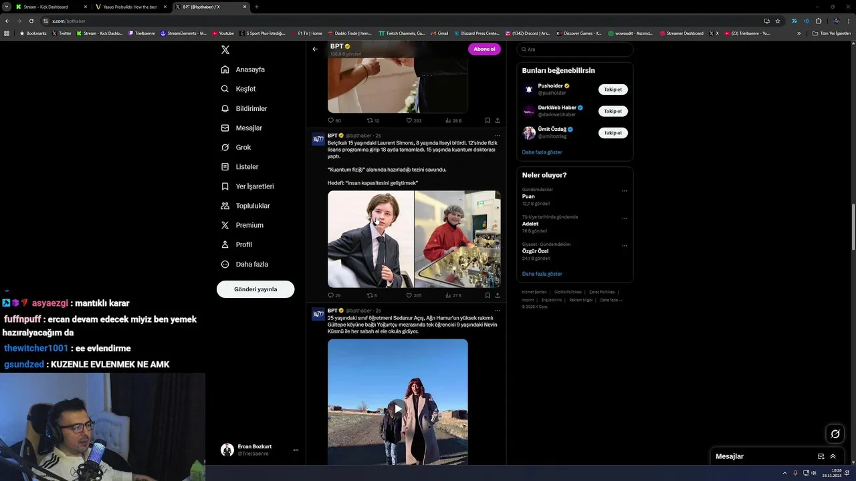This screenshot has width=856, height=481.
Task: Open the Gmail bookmark
Action: pyautogui.click(x=439, y=33)
